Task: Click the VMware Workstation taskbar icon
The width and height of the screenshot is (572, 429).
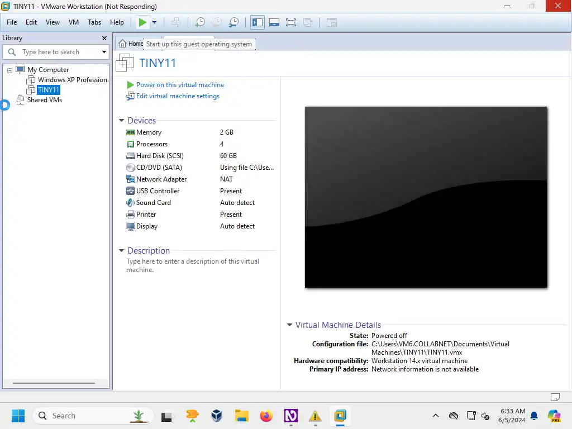Action: click(340, 416)
